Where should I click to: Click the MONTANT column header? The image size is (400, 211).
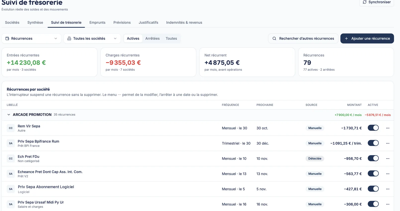point(354,105)
